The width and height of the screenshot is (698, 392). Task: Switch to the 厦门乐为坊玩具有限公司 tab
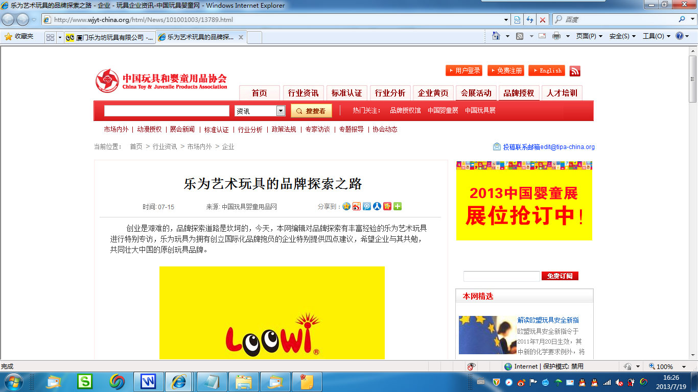point(110,37)
